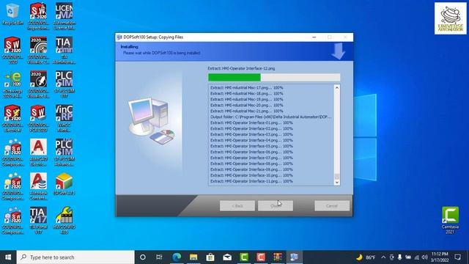Launch eDrawings 2020 desktop shortcut
This screenshot has width=469, height=264.
click(x=12, y=84)
